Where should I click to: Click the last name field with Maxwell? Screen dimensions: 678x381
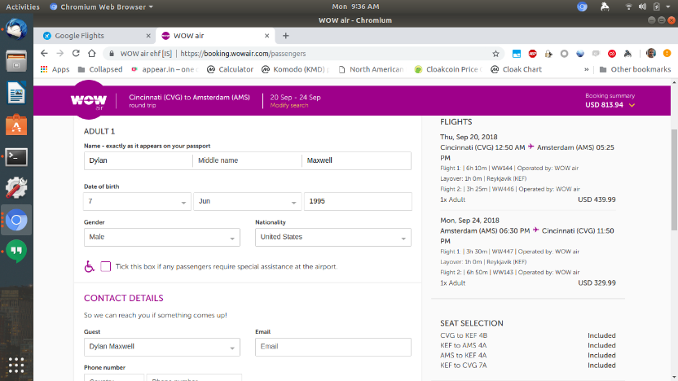pyautogui.click(x=356, y=160)
